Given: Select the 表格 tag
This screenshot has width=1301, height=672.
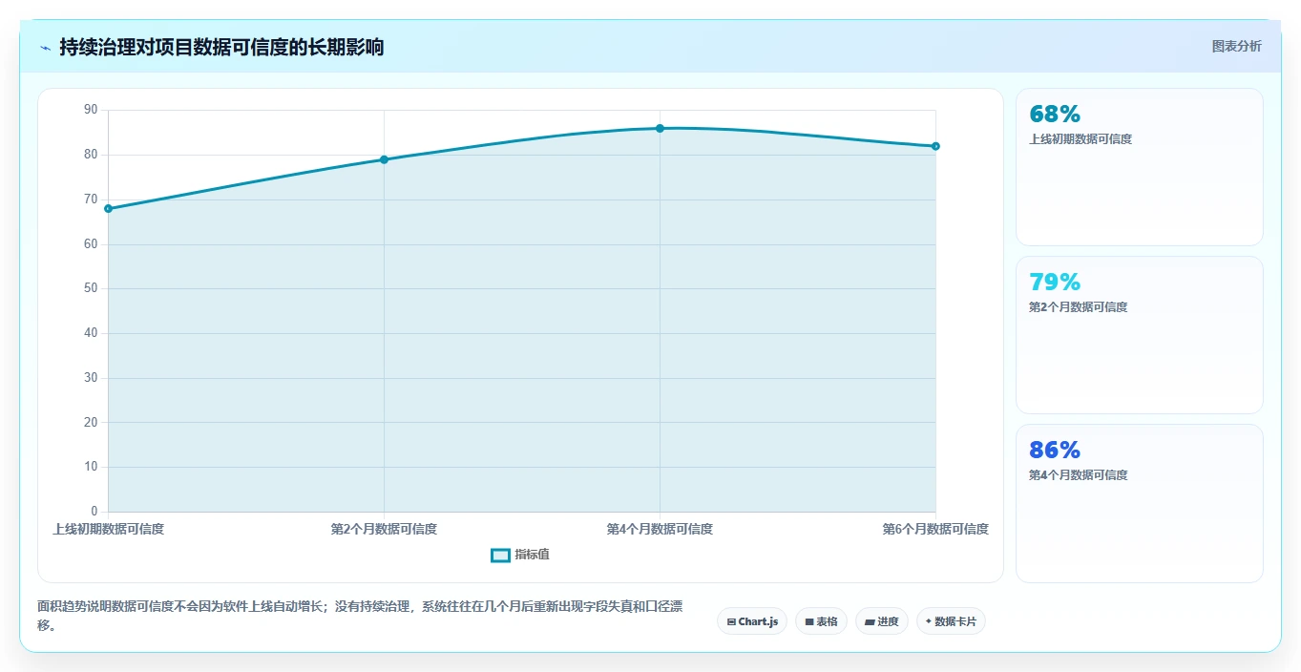Looking at the screenshot, I should tap(821, 621).
